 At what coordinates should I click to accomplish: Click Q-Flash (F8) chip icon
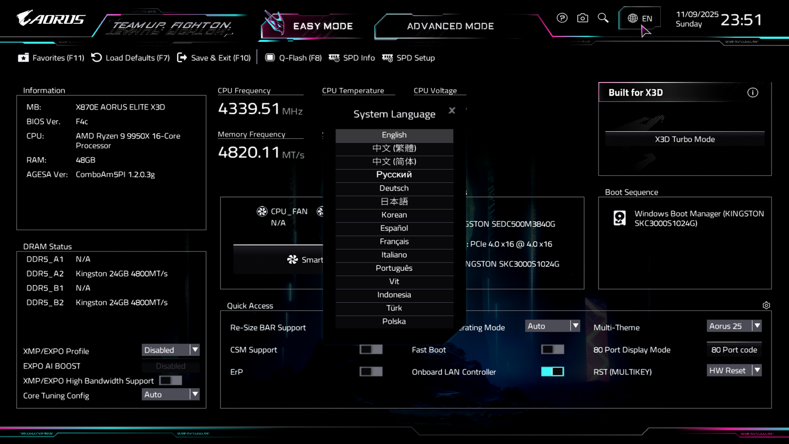(x=270, y=58)
